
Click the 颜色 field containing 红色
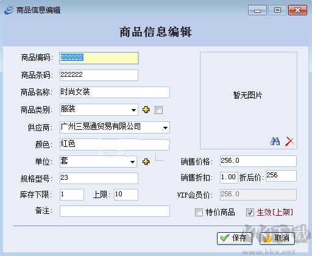coord(115,144)
